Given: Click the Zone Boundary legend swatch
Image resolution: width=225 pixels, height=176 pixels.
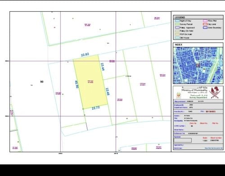Looking at the screenshot, I should point(205,27).
